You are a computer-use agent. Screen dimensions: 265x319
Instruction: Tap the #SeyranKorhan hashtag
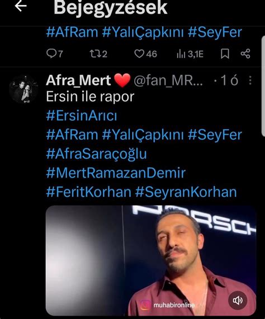(x=186, y=192)
